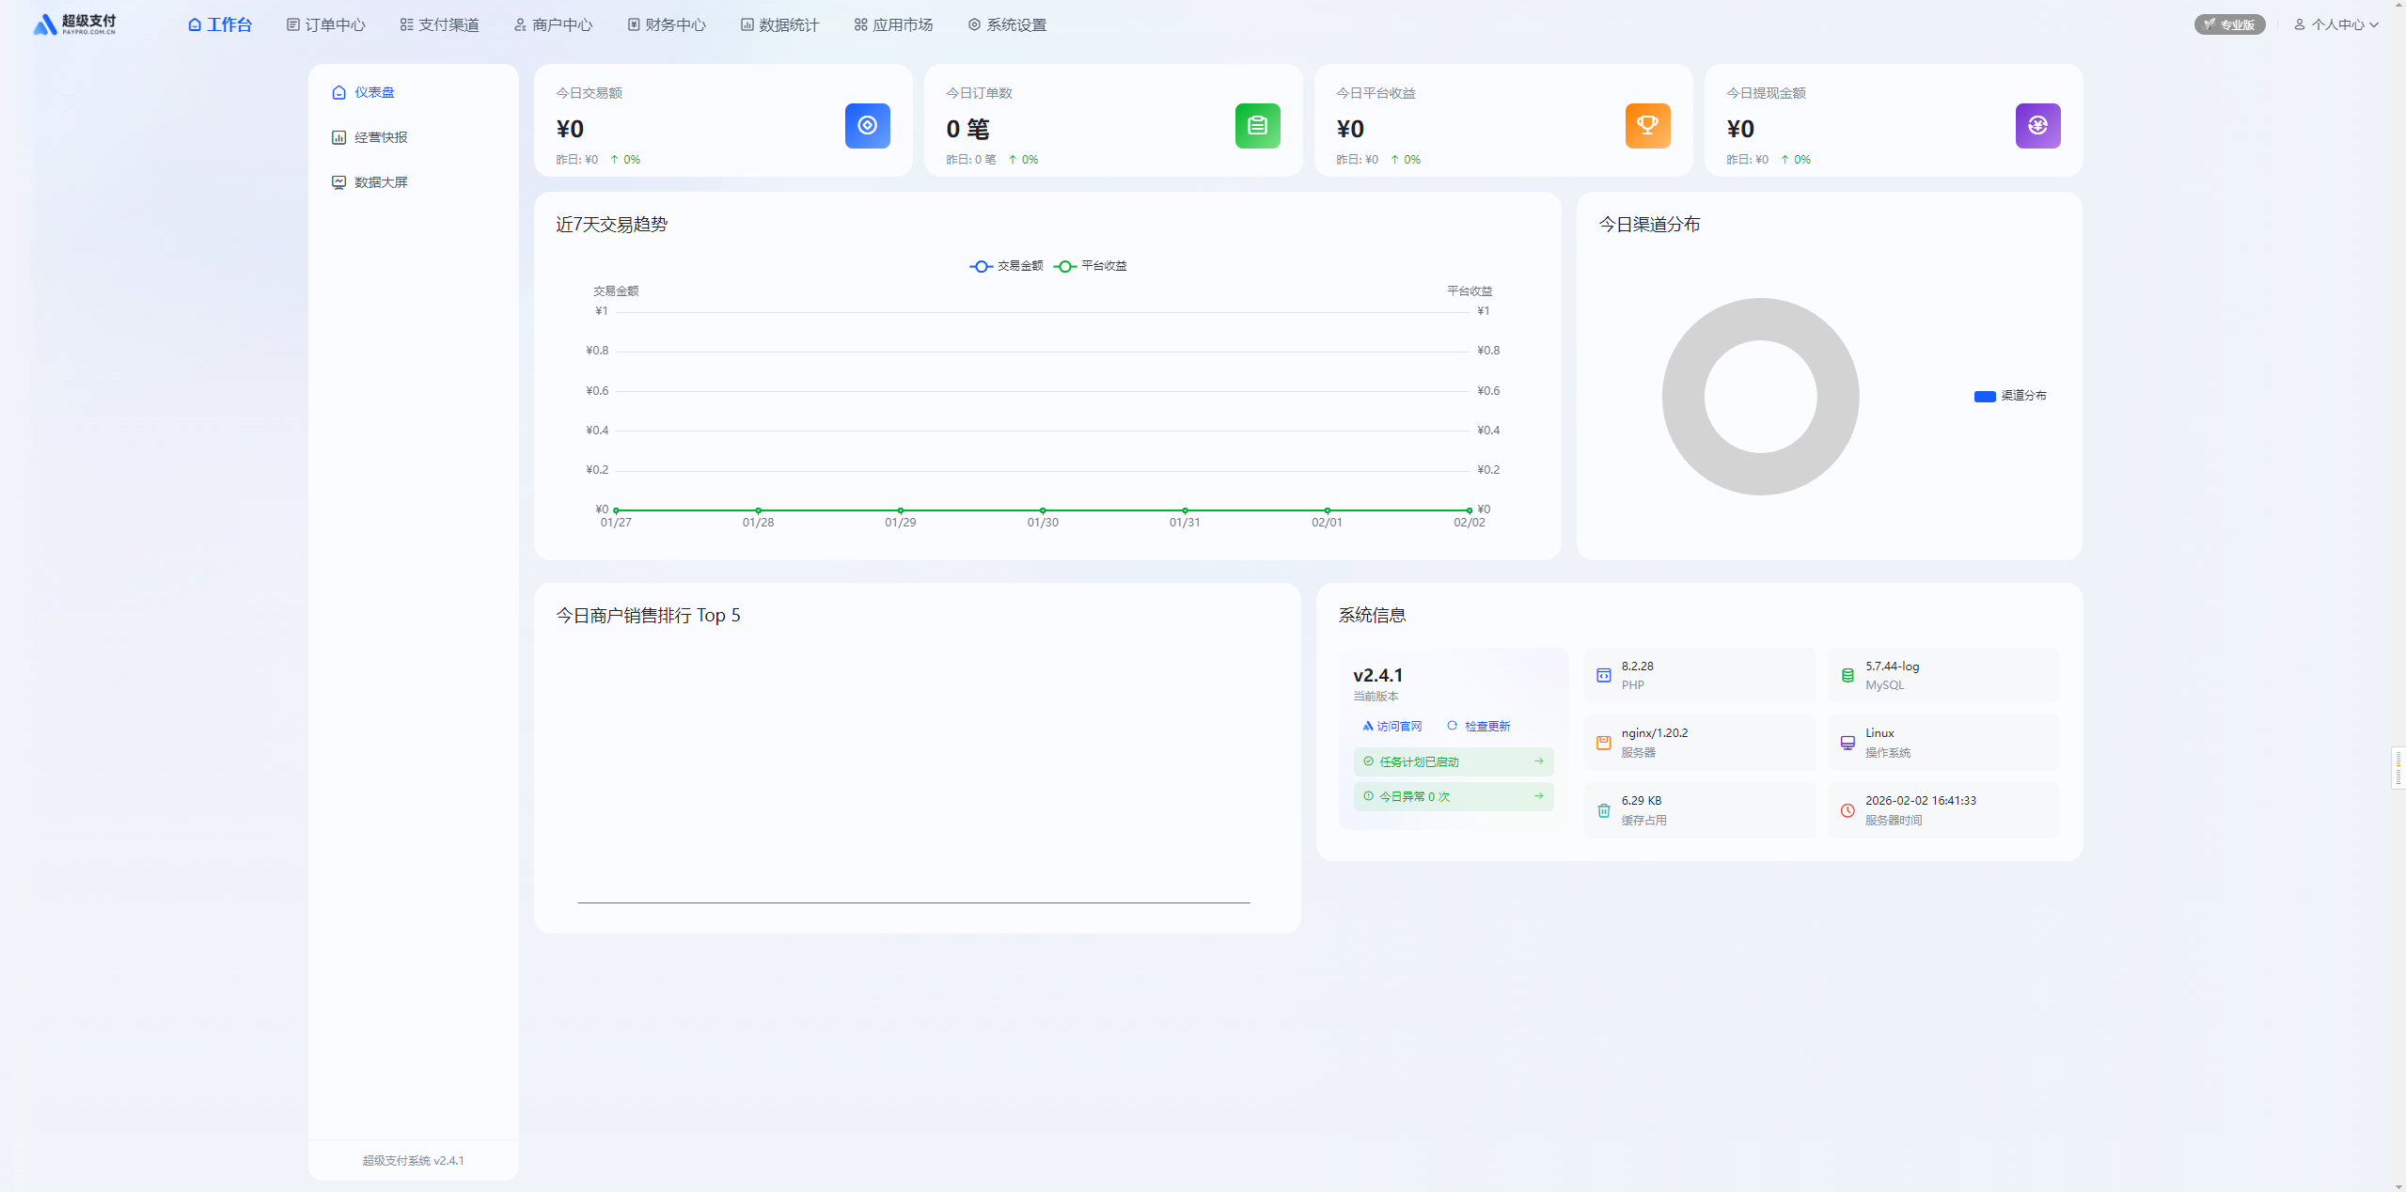Expand the 个人中心 dropdown menu
The height and width of the screenshot is (1192, 2406).
pos(2336,24)
